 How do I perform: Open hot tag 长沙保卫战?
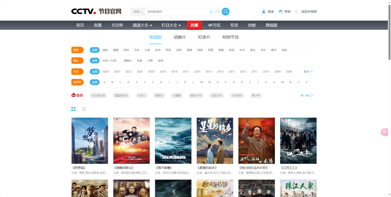[98, 96]
